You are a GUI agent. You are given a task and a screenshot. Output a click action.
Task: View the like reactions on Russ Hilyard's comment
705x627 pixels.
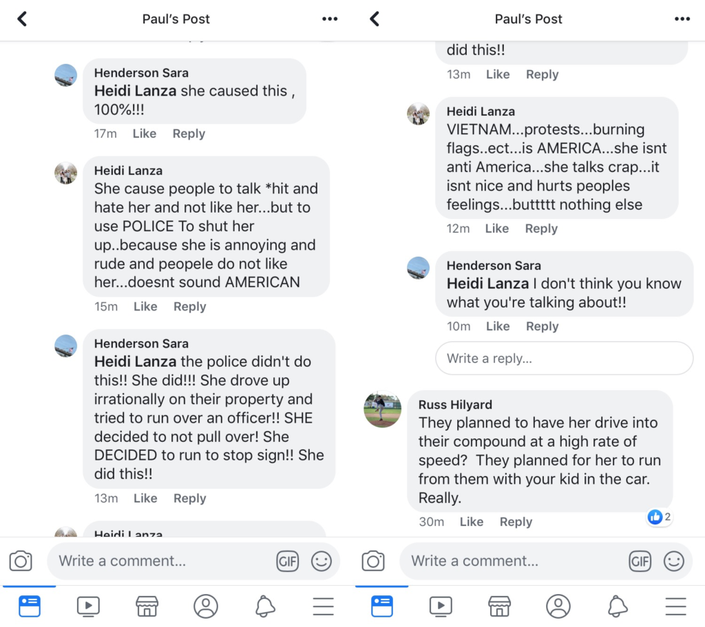[x=659, y=517]
